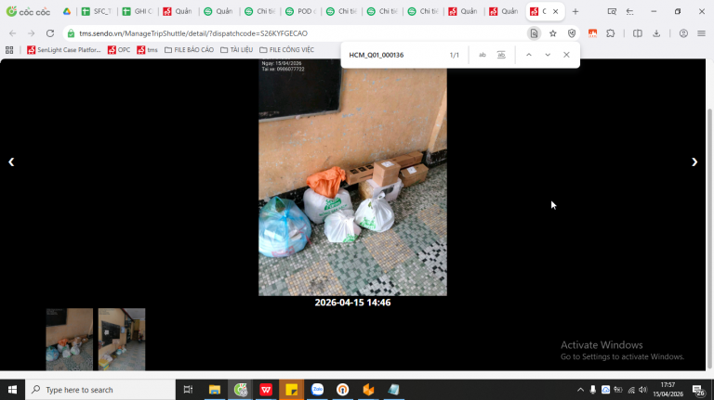Close the active browser tab

tap(556, 11)
